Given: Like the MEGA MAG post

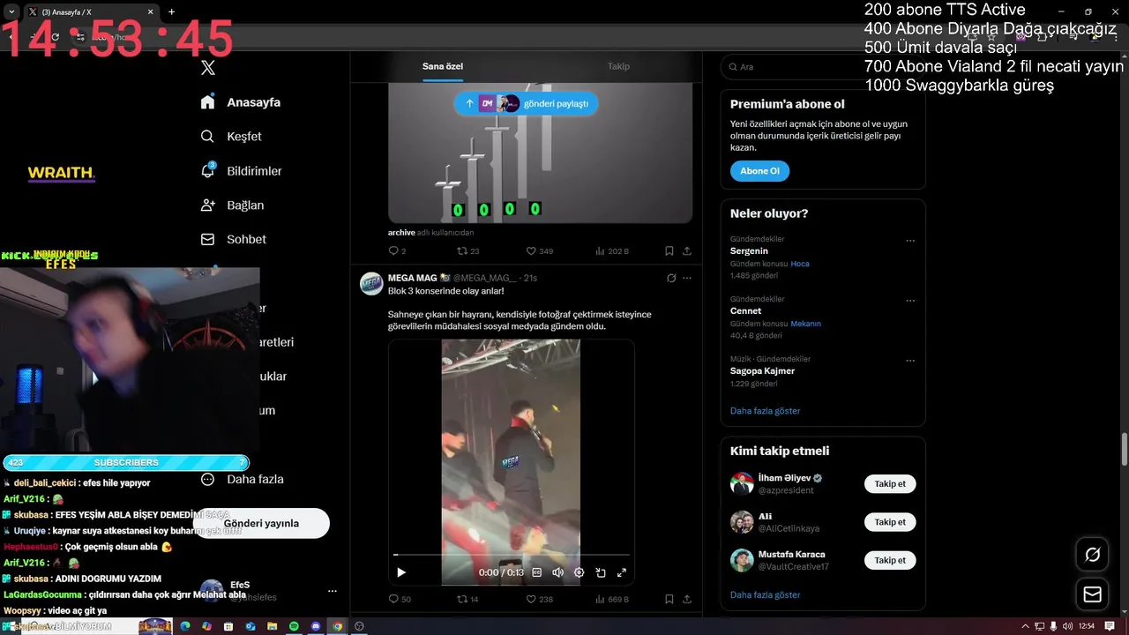Looking at the screenshot, I should pos(540,599).
